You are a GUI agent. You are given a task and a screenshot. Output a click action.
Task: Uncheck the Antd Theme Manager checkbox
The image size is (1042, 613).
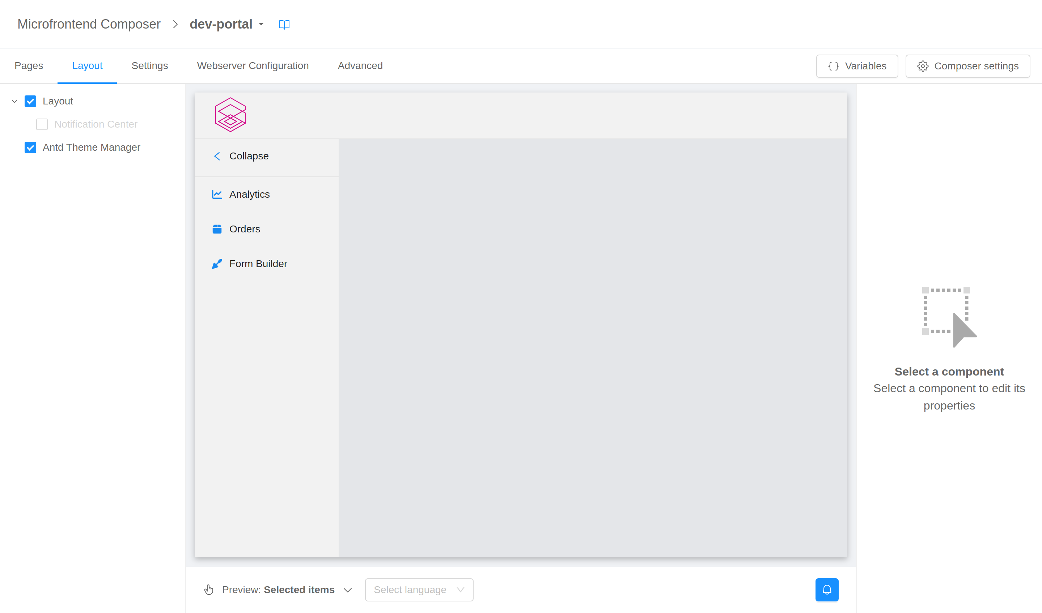(x=30, y=147)
